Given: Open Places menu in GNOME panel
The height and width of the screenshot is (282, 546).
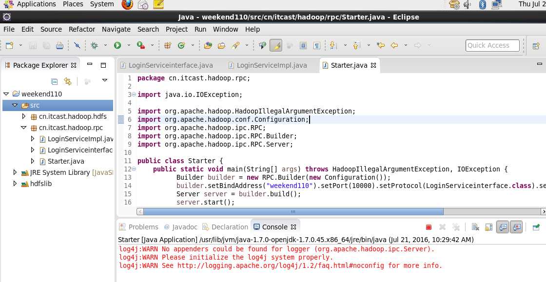Looking at the screenshot, I should [73, 4].
